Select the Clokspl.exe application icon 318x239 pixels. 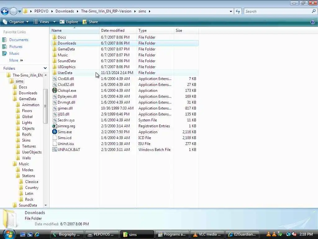55,91
